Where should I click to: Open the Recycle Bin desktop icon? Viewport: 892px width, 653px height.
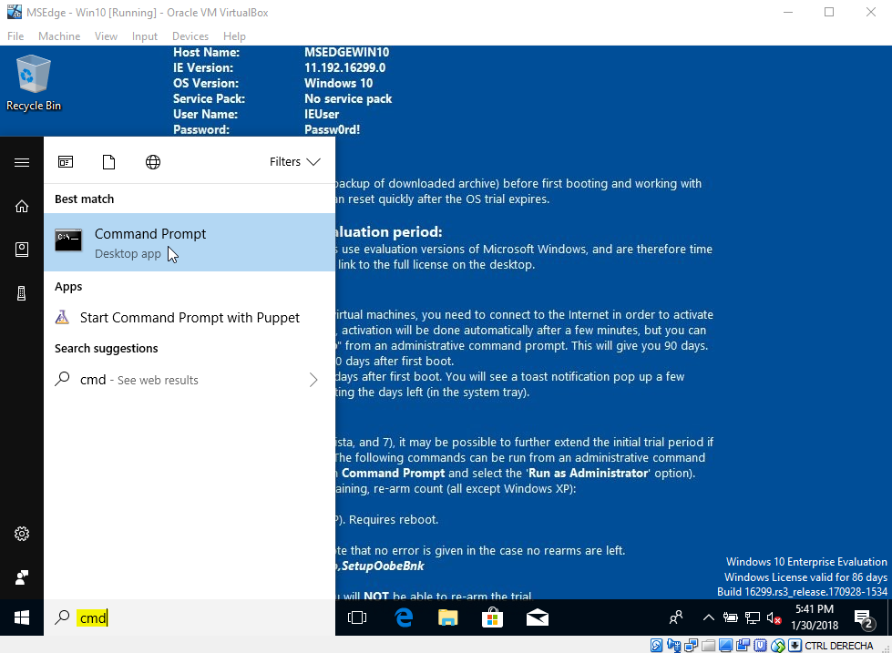pyautogui.click(x=34, y=82)
